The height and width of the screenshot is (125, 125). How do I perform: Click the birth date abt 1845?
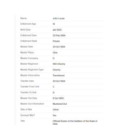coord(57,30)
